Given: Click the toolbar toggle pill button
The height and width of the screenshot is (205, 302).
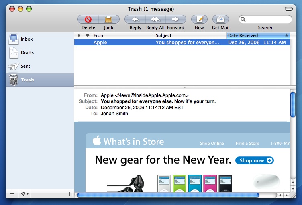Looking at the screenshot, I should point(288,9).
